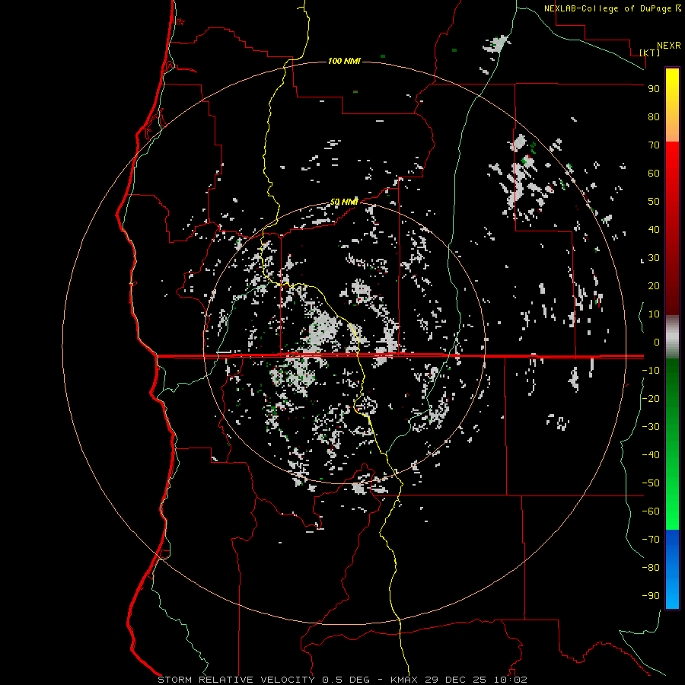Image resolution: width=685 pixels, height=685 pixels.
Task: Click the 40 value on the velocity scale
Action: click(x=654, y=229)
